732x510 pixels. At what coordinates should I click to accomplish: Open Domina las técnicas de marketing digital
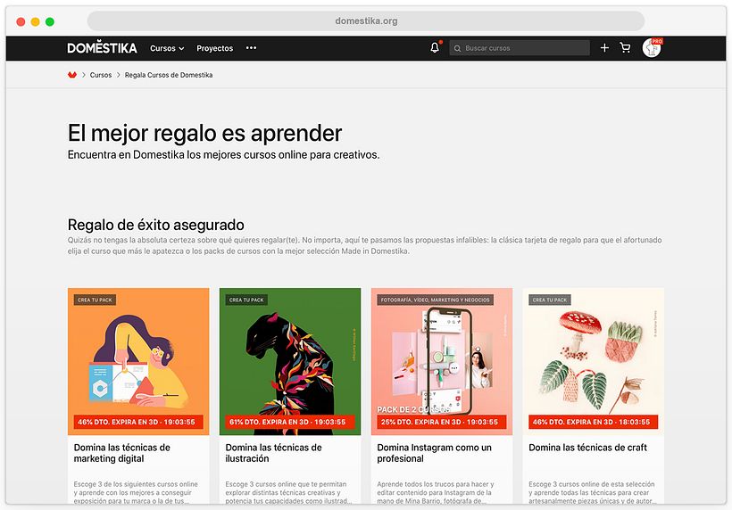tap(121, 453)
